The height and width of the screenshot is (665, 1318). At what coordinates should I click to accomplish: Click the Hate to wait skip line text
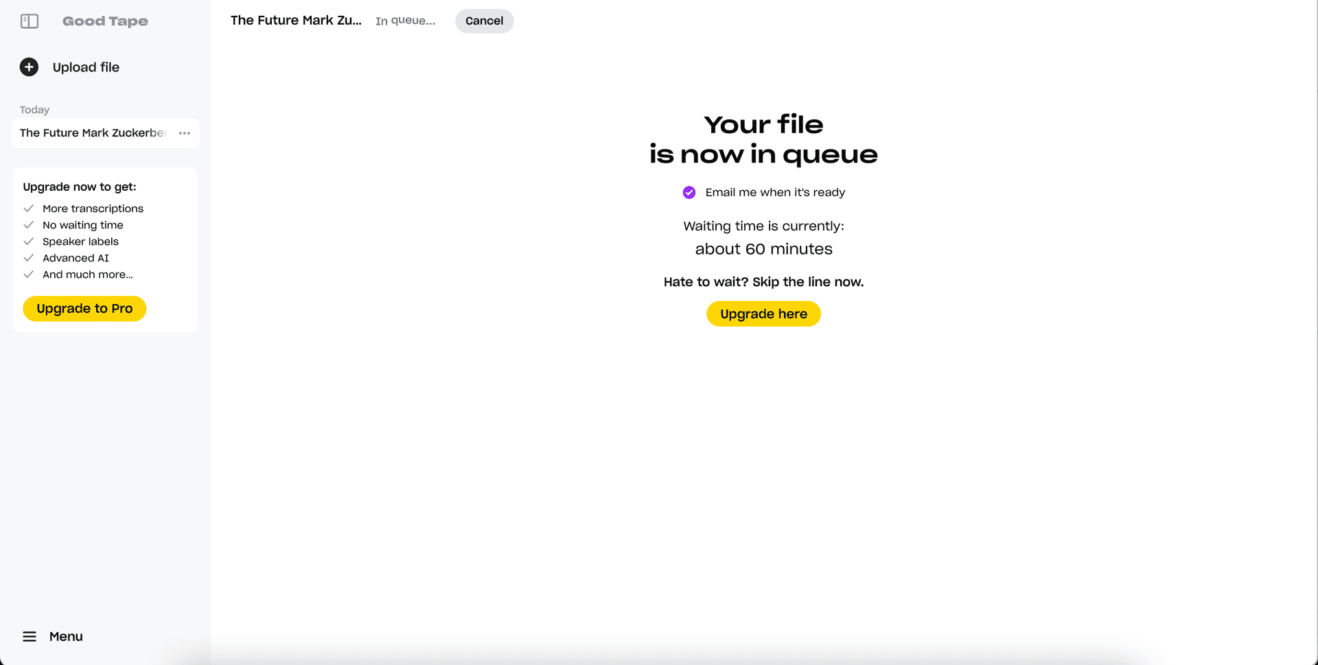(763, 282)
